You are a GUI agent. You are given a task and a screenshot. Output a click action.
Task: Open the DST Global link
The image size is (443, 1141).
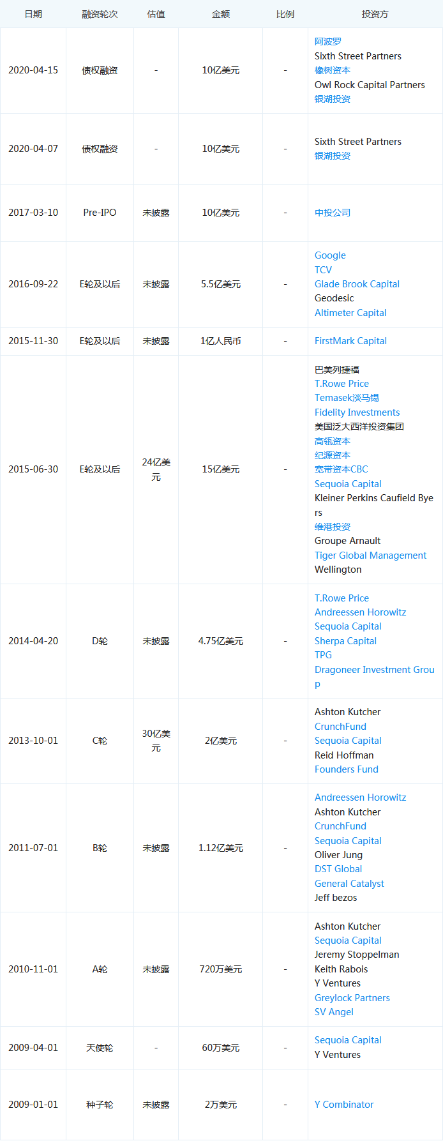(x=338, y=869)
